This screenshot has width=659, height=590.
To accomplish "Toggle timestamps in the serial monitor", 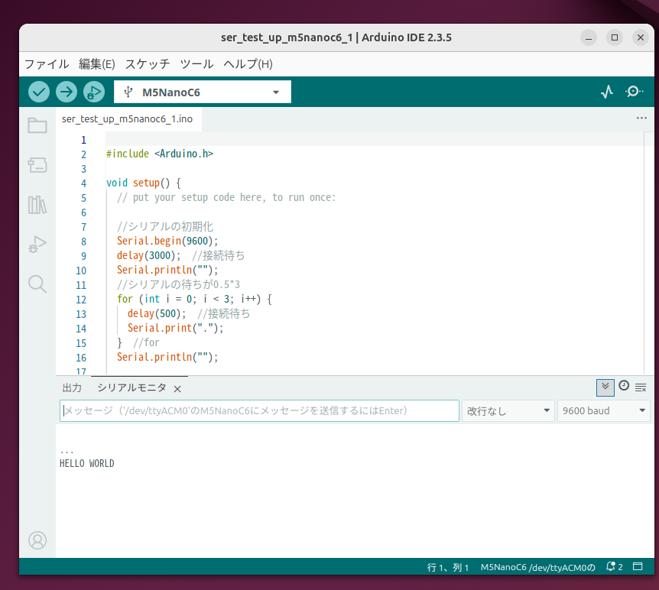I will 624,387.
